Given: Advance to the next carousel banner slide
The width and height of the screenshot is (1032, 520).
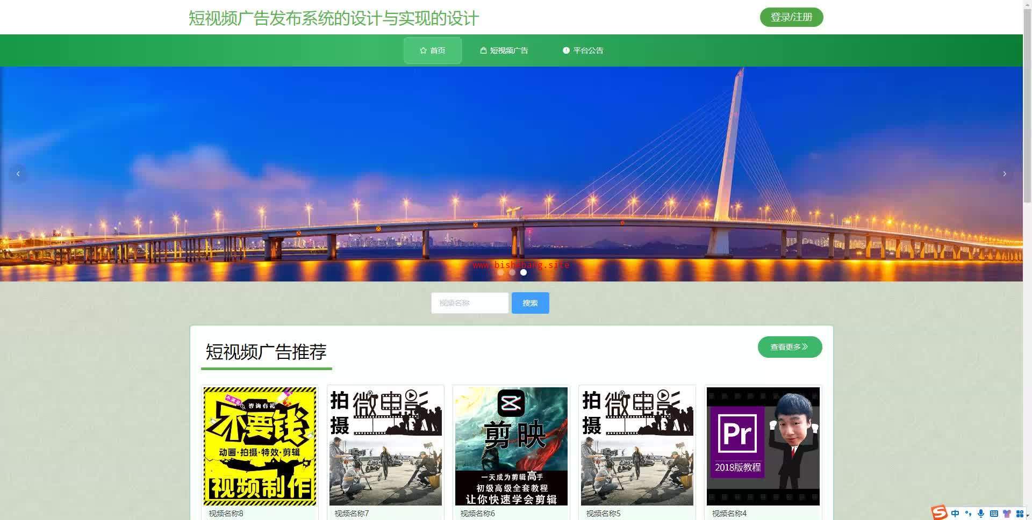Looking at the screenshot, I should tap(1004, 174).
